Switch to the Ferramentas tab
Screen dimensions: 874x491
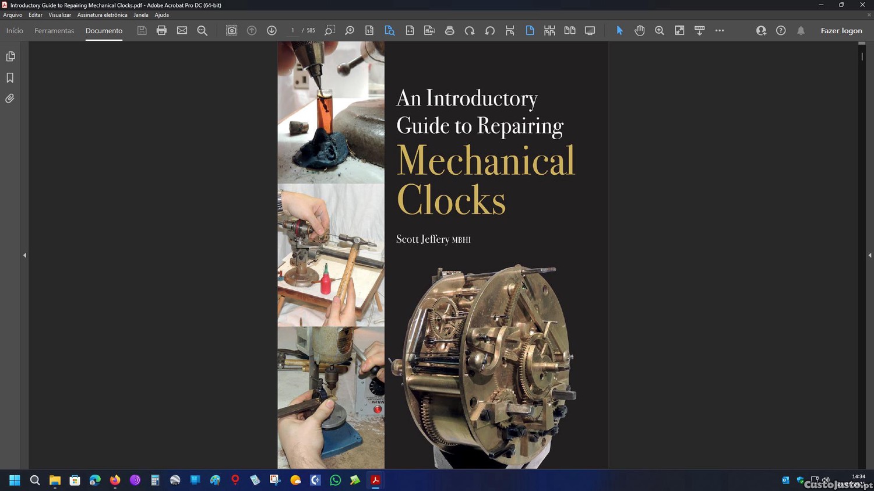click(x=54, y=30)
